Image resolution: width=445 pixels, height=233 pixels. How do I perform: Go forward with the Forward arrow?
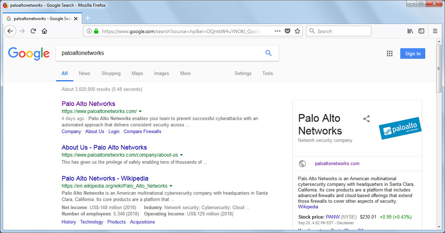pyautogui.click(x=22, y=31)
